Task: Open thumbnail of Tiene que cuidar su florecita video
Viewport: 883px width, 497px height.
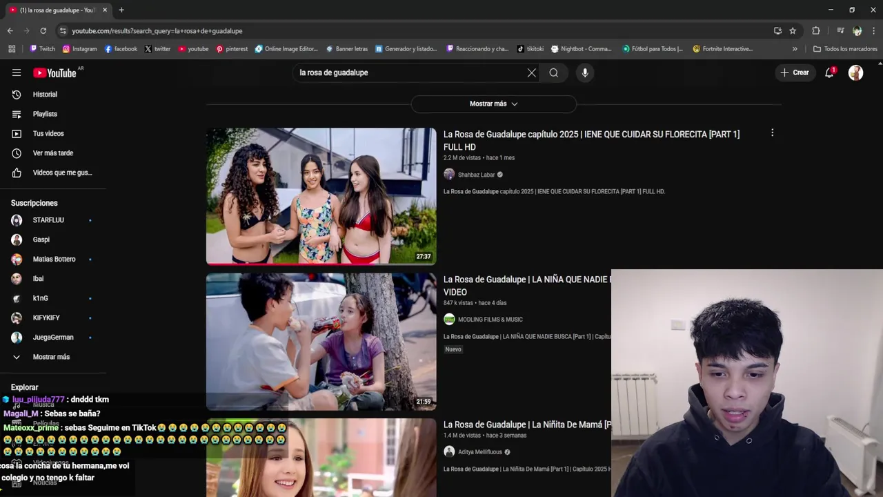Action: click(x=321, y=196)
